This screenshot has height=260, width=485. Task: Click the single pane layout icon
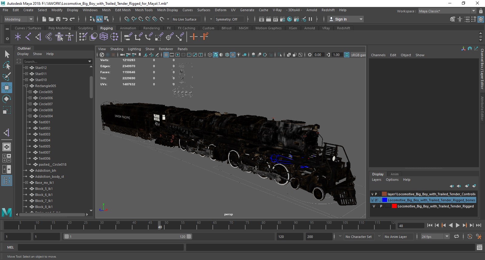point(7,147)
